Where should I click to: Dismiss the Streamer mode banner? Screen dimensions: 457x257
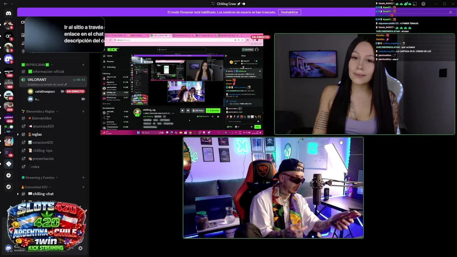click(450, 12)
